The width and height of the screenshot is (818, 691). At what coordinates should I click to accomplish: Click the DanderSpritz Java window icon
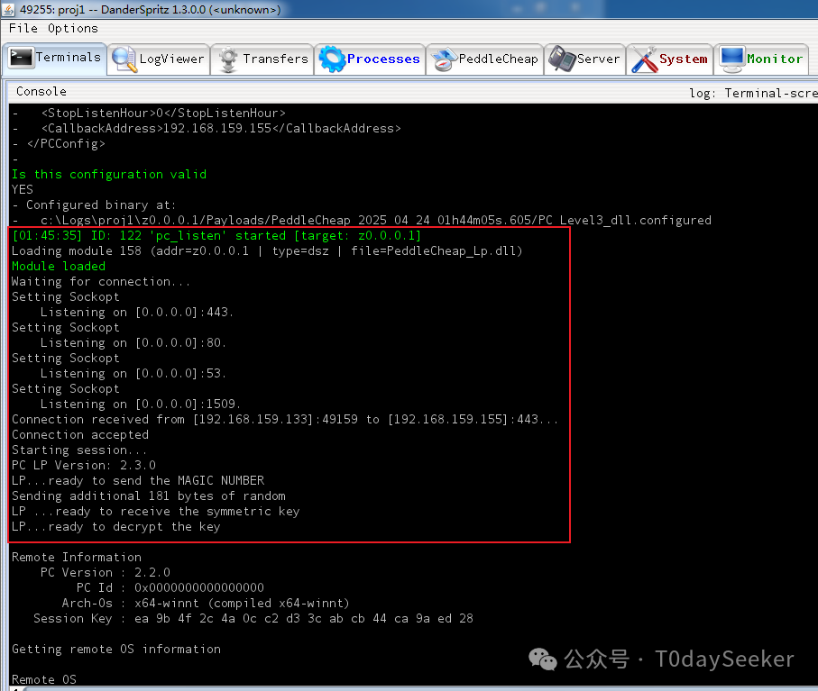(x=8, y=9)
